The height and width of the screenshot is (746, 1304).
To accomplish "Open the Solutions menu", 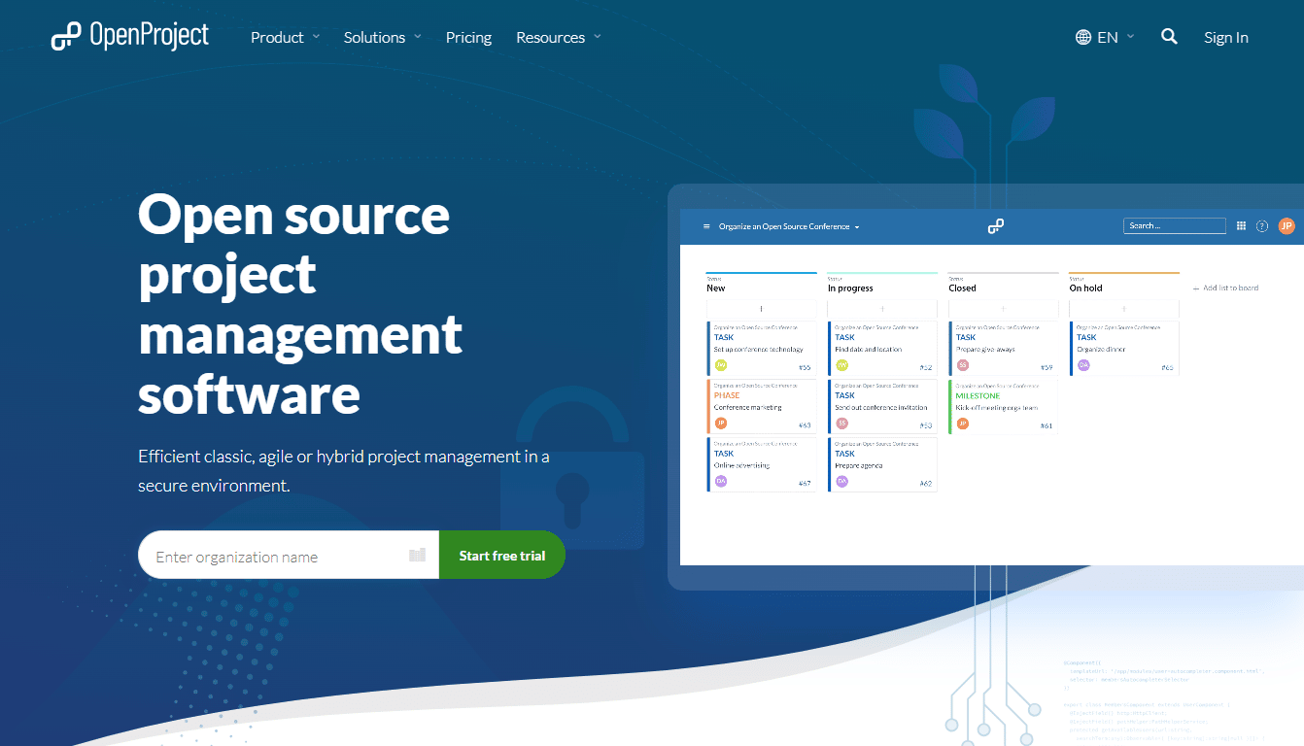I will coord(382,38).
